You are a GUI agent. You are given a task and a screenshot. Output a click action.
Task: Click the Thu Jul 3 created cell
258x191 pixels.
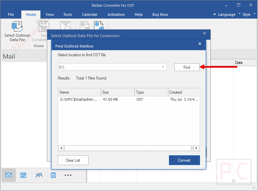click(184, 99)
